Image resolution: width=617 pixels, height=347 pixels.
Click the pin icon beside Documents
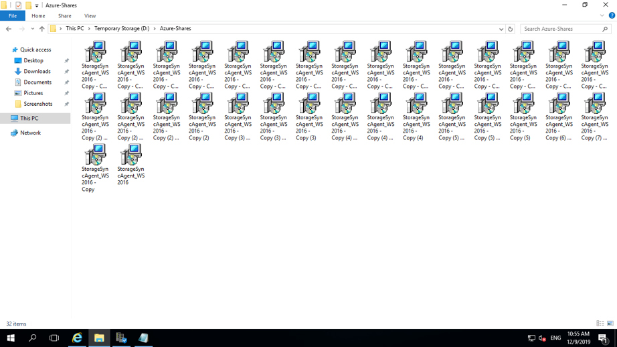66,82
